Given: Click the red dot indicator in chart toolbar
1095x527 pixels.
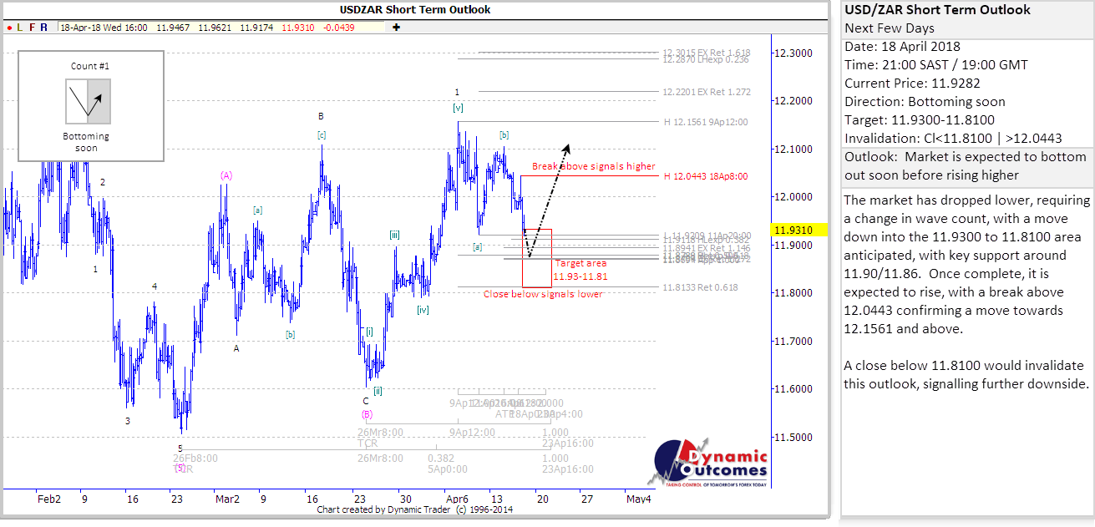Looking at the screenshot, I should point(9,28).
